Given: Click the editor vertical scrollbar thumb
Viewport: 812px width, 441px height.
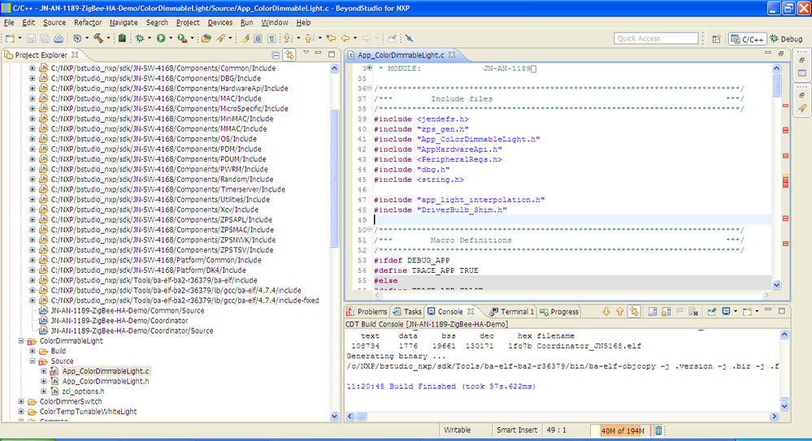Looking at the screenshot, I should pyautogui.click(x=776, y=85).
